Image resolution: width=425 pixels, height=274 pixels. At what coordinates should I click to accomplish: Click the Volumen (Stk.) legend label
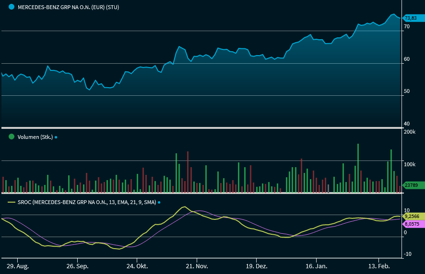pyautogui.click(x=35, y=137)
